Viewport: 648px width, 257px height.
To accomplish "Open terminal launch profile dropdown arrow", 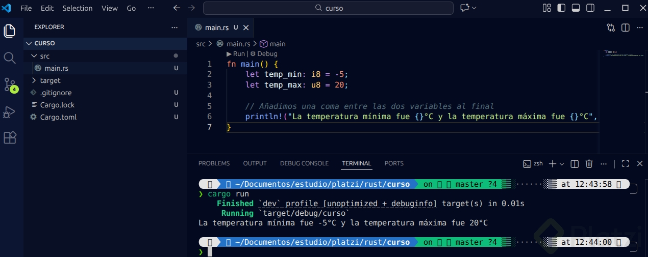I will tap(562, 164).
